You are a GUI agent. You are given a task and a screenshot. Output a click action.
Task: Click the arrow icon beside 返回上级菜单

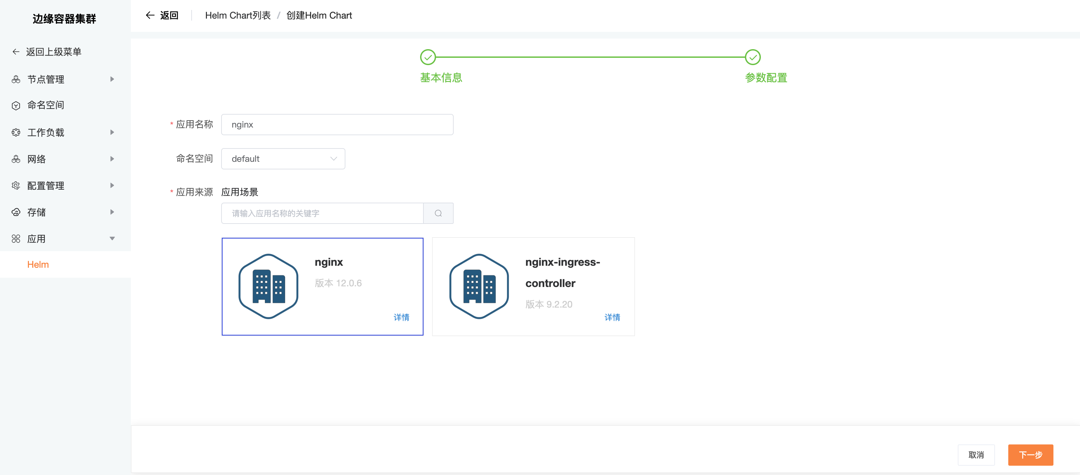pyautogui.click(x=16, y=51)
